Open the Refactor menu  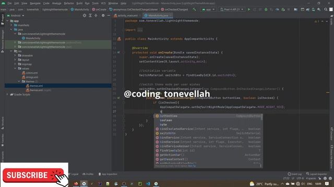click(69, 3)
